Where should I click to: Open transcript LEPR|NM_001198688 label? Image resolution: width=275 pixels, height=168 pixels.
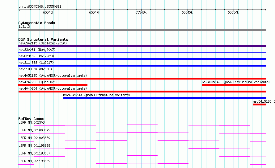pos(34,145)
